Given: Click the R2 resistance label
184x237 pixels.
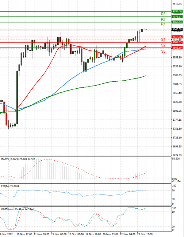Looking at the screenshot, I should tap(163, 19).
